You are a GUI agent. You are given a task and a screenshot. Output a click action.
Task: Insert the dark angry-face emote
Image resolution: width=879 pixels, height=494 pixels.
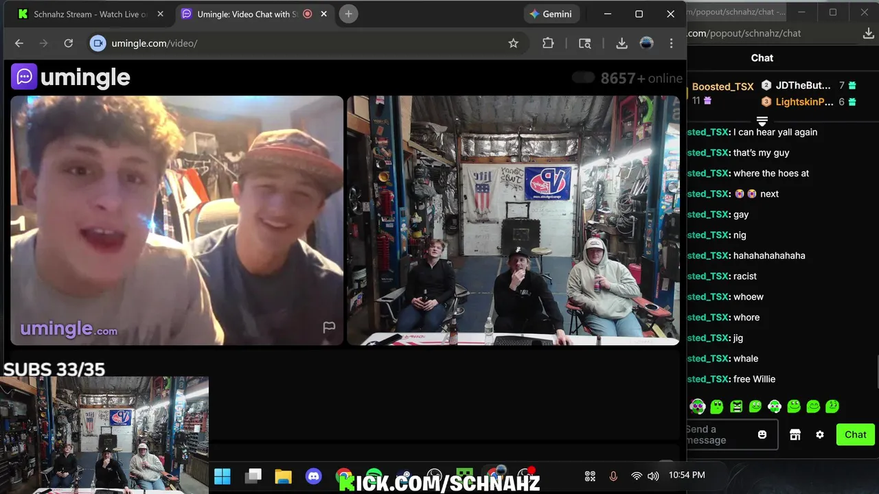[x=736, y=406]
